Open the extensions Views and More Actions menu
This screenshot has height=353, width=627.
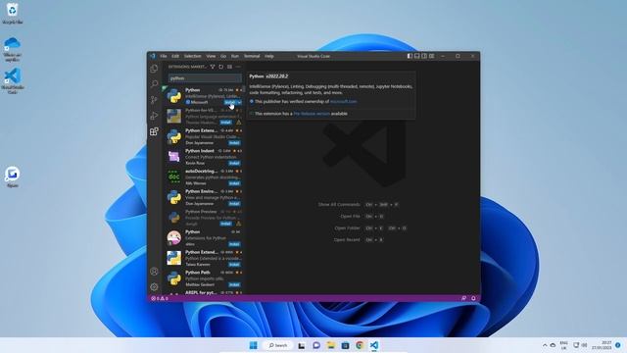click(x=238, y=67)
